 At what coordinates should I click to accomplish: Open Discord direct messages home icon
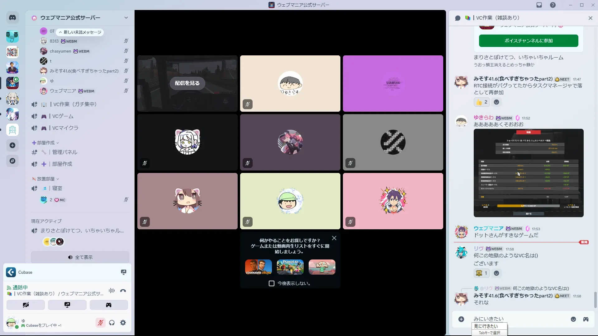12,18
